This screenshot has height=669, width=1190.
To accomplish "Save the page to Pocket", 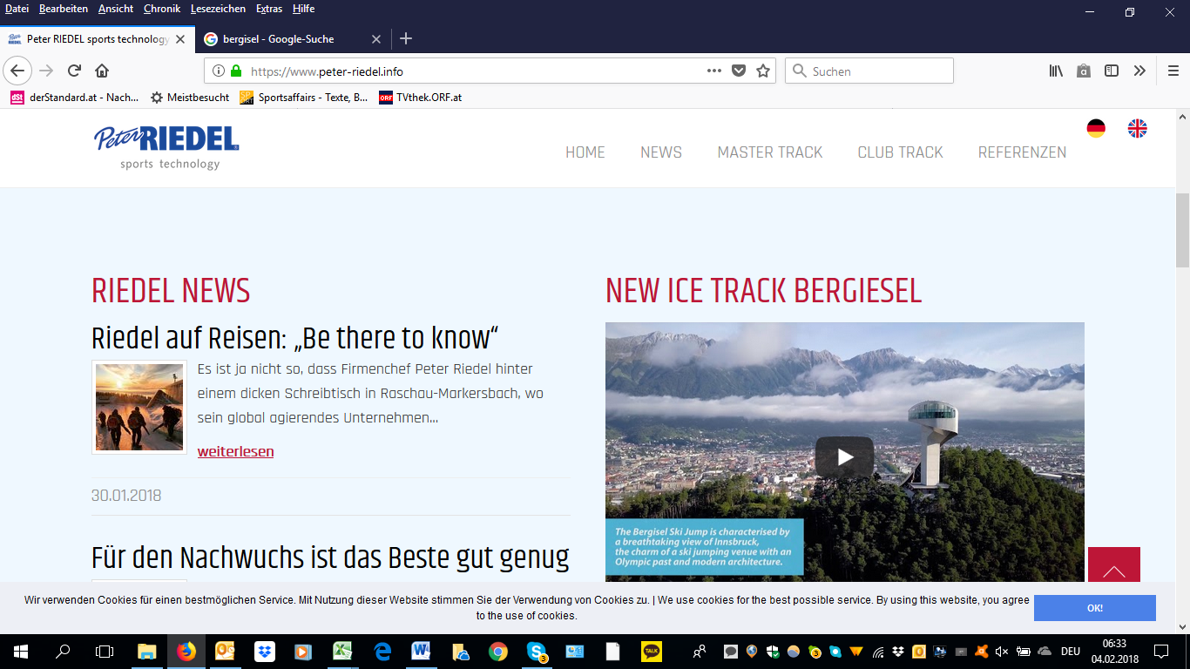I will coord(739,71).
